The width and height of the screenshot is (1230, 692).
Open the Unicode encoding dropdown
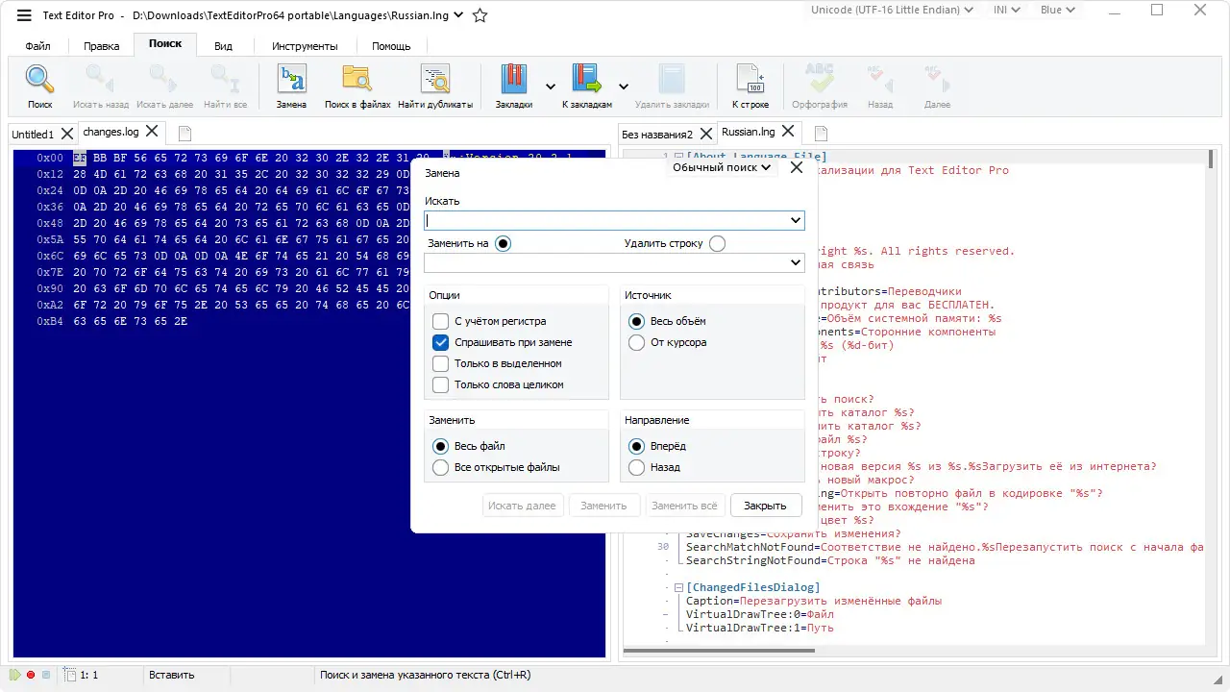[x=891, y=10]
